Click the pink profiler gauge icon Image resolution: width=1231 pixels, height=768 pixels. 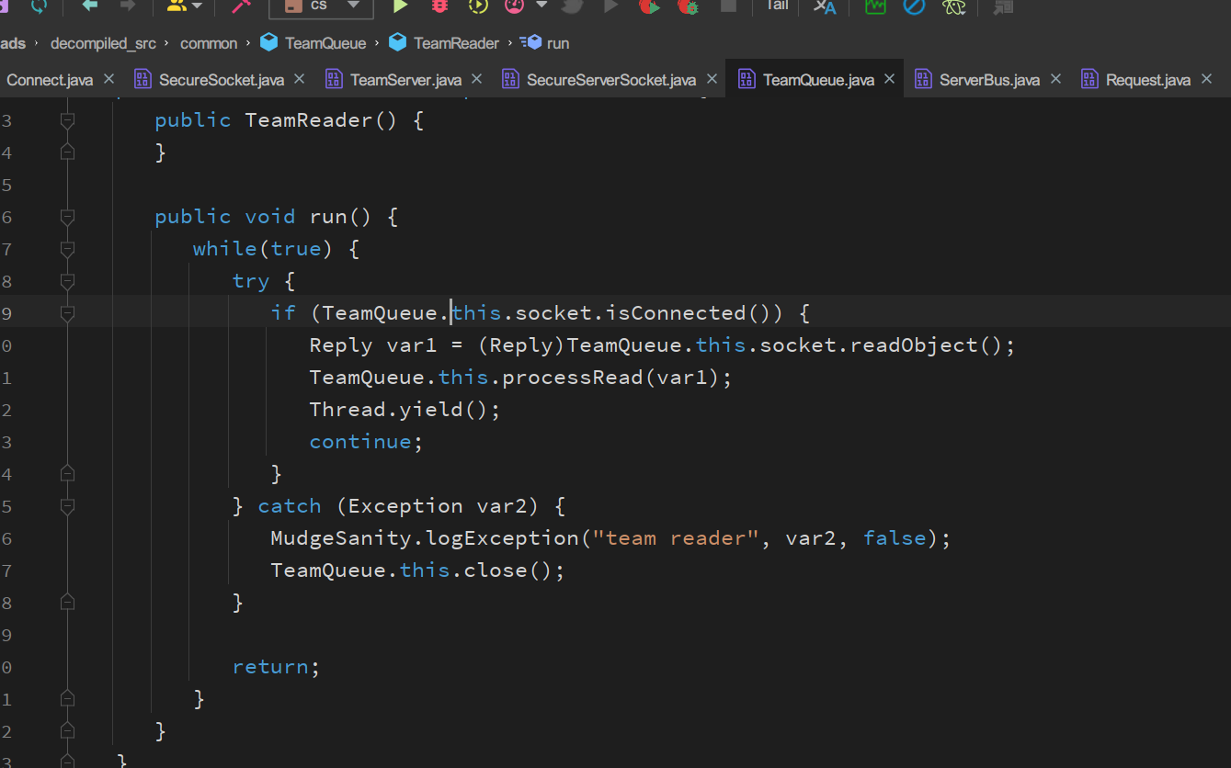click(x=515, y=6)
